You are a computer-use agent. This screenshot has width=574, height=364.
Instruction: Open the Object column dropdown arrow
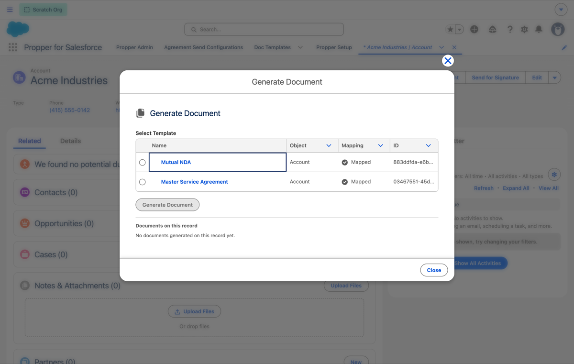pos(329,145)
